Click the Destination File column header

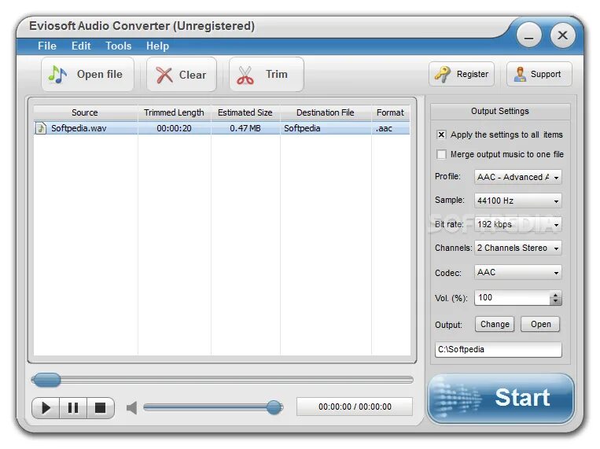click(x=326, y=112)
